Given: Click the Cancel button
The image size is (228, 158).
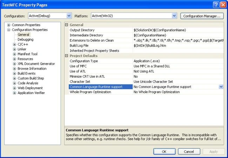Looking at the screenshot, I should pos(189,151).
